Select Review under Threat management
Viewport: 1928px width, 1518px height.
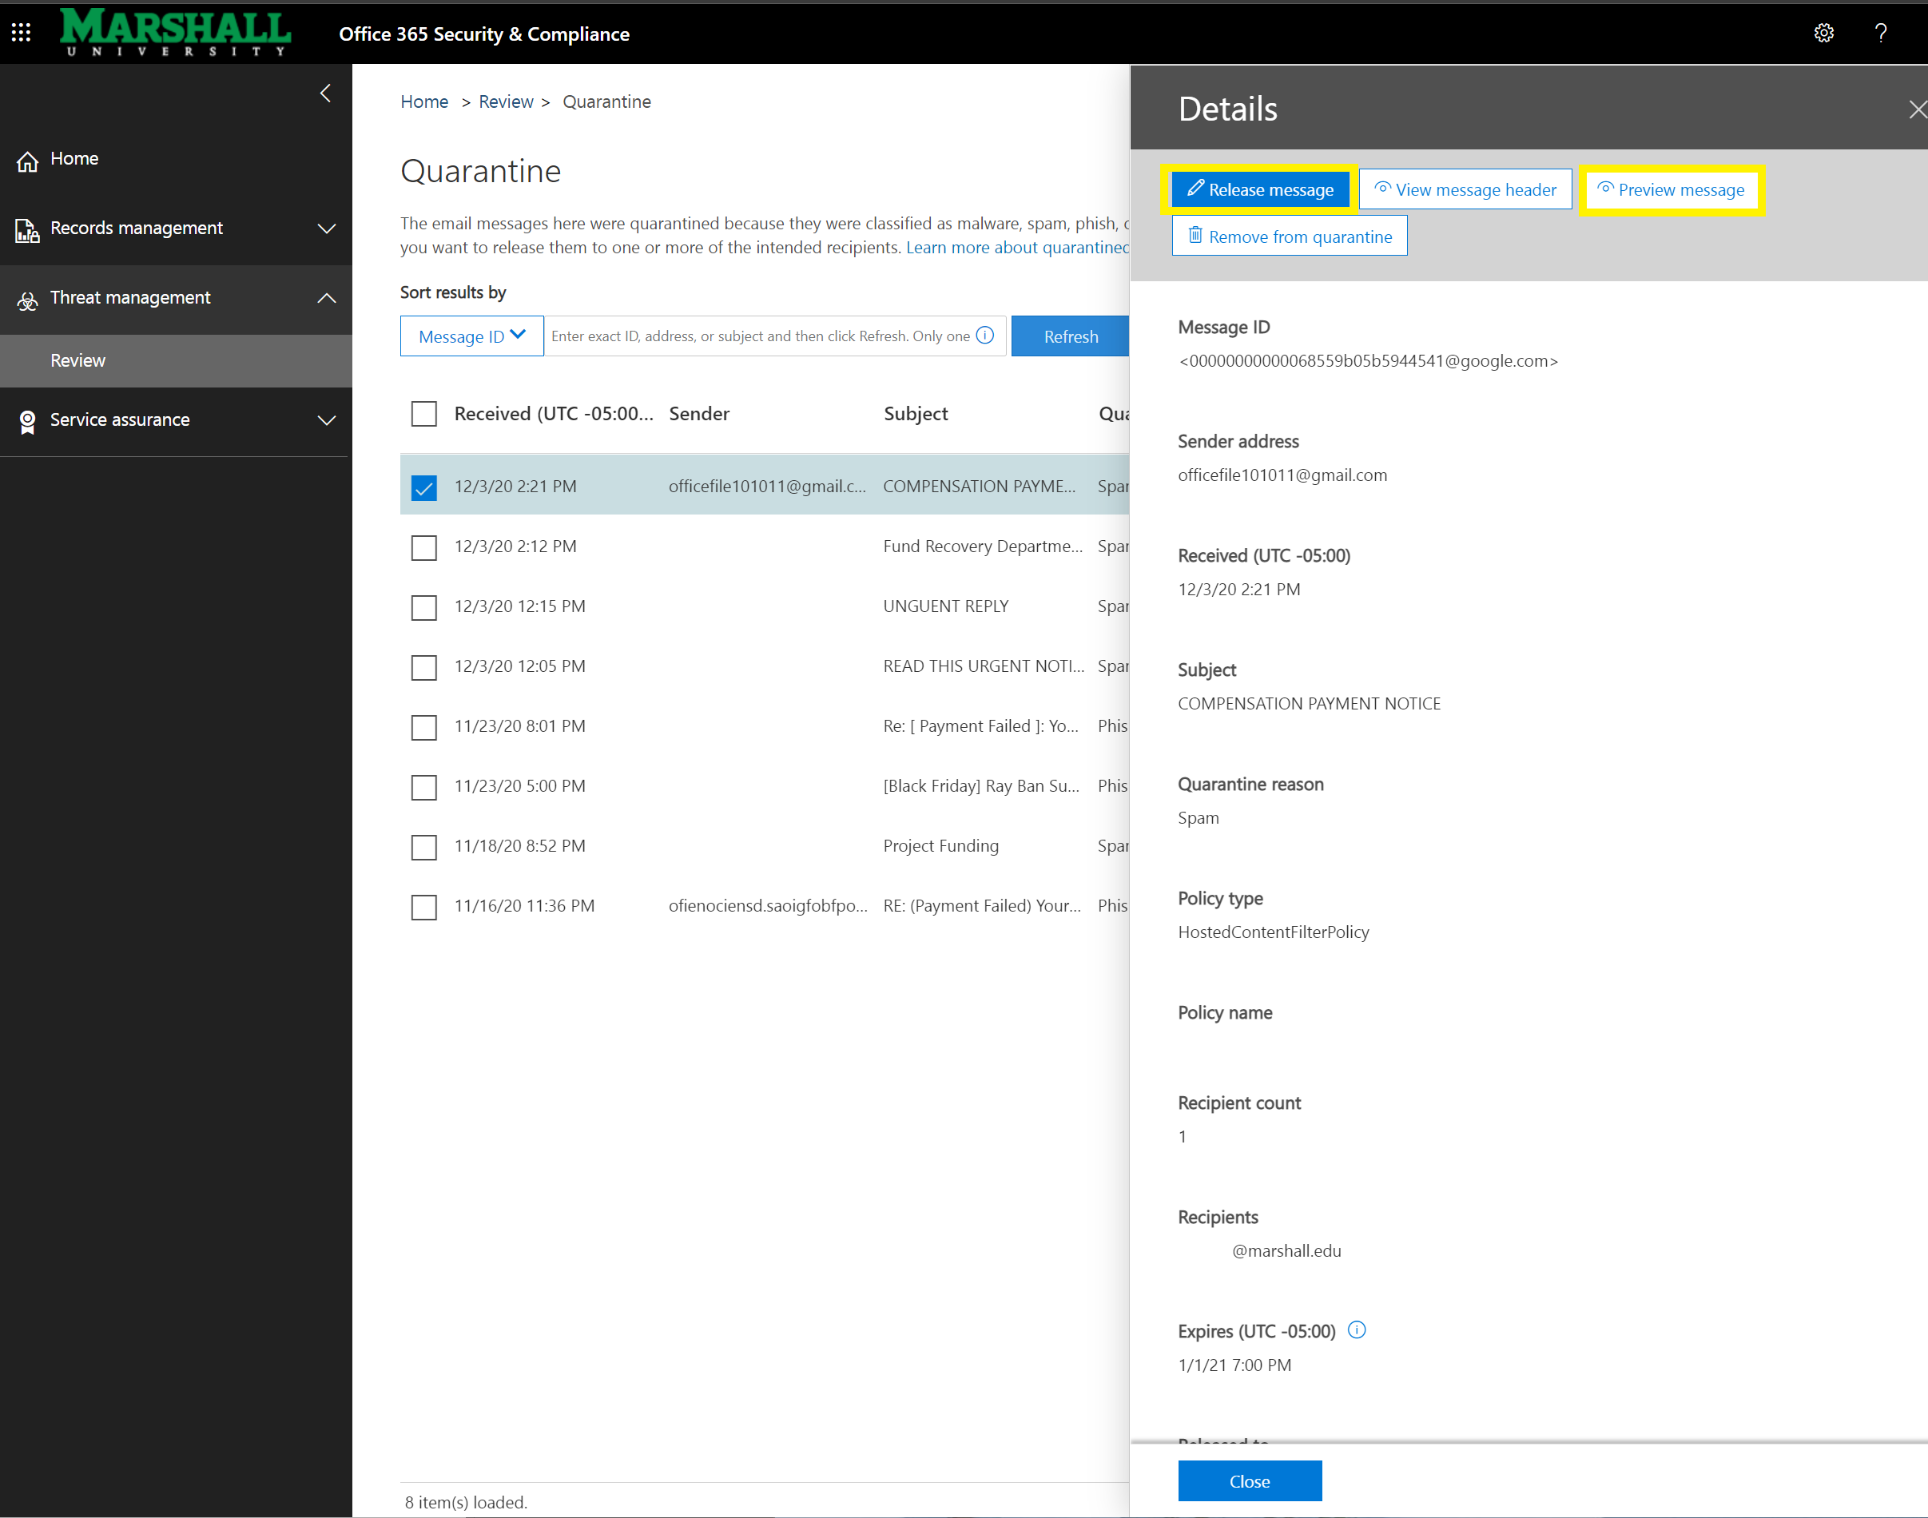coord(176,361)
